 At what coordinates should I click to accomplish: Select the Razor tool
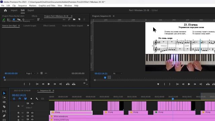[4, 107]
